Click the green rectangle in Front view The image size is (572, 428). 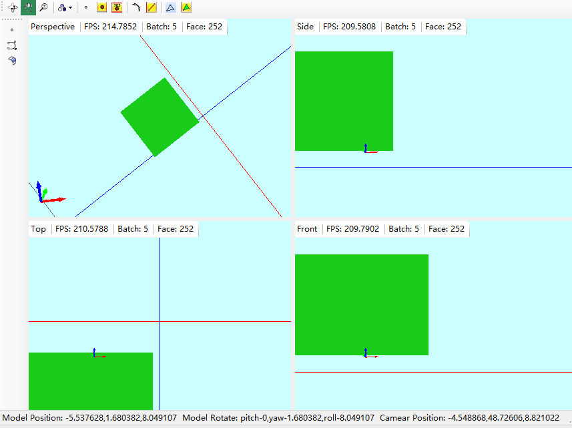tap(362, 304)
